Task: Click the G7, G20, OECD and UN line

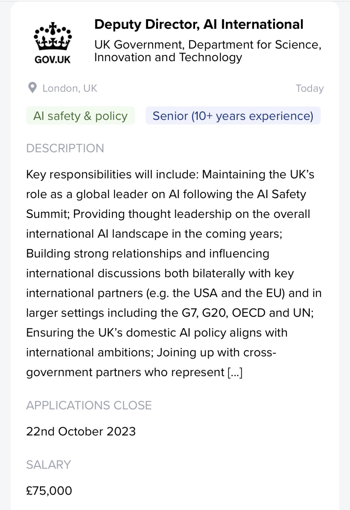Action: click(x=170, y=313)
